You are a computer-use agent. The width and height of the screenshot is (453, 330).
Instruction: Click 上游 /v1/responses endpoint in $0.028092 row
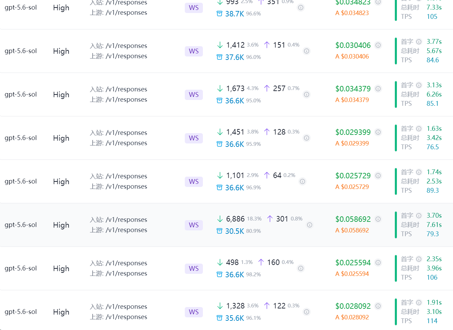click(x=118, y=317)
